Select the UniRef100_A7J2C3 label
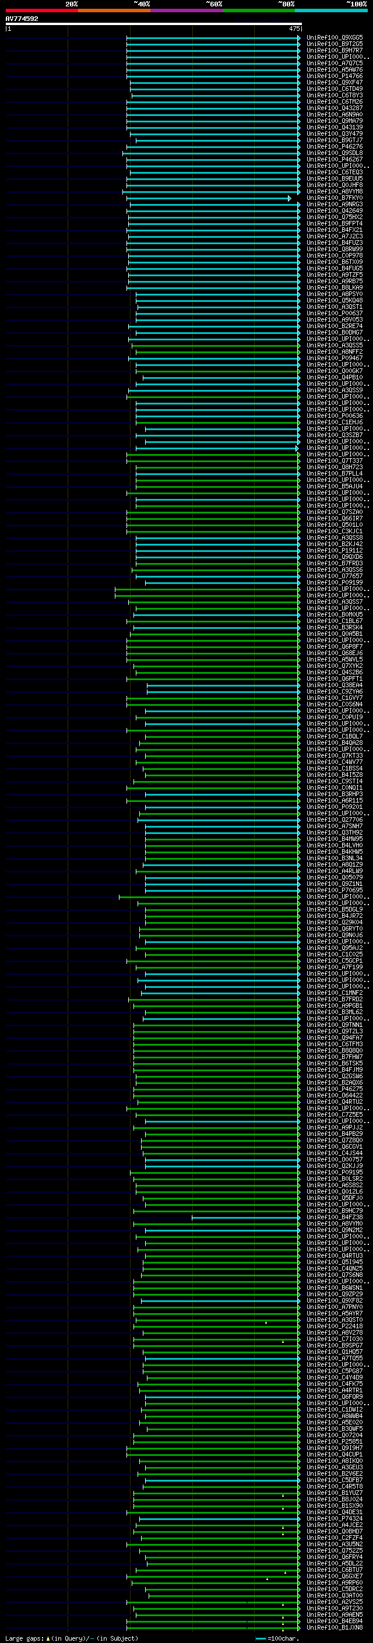Viewport: 373px width, 1643px height. tap(335, 236)
